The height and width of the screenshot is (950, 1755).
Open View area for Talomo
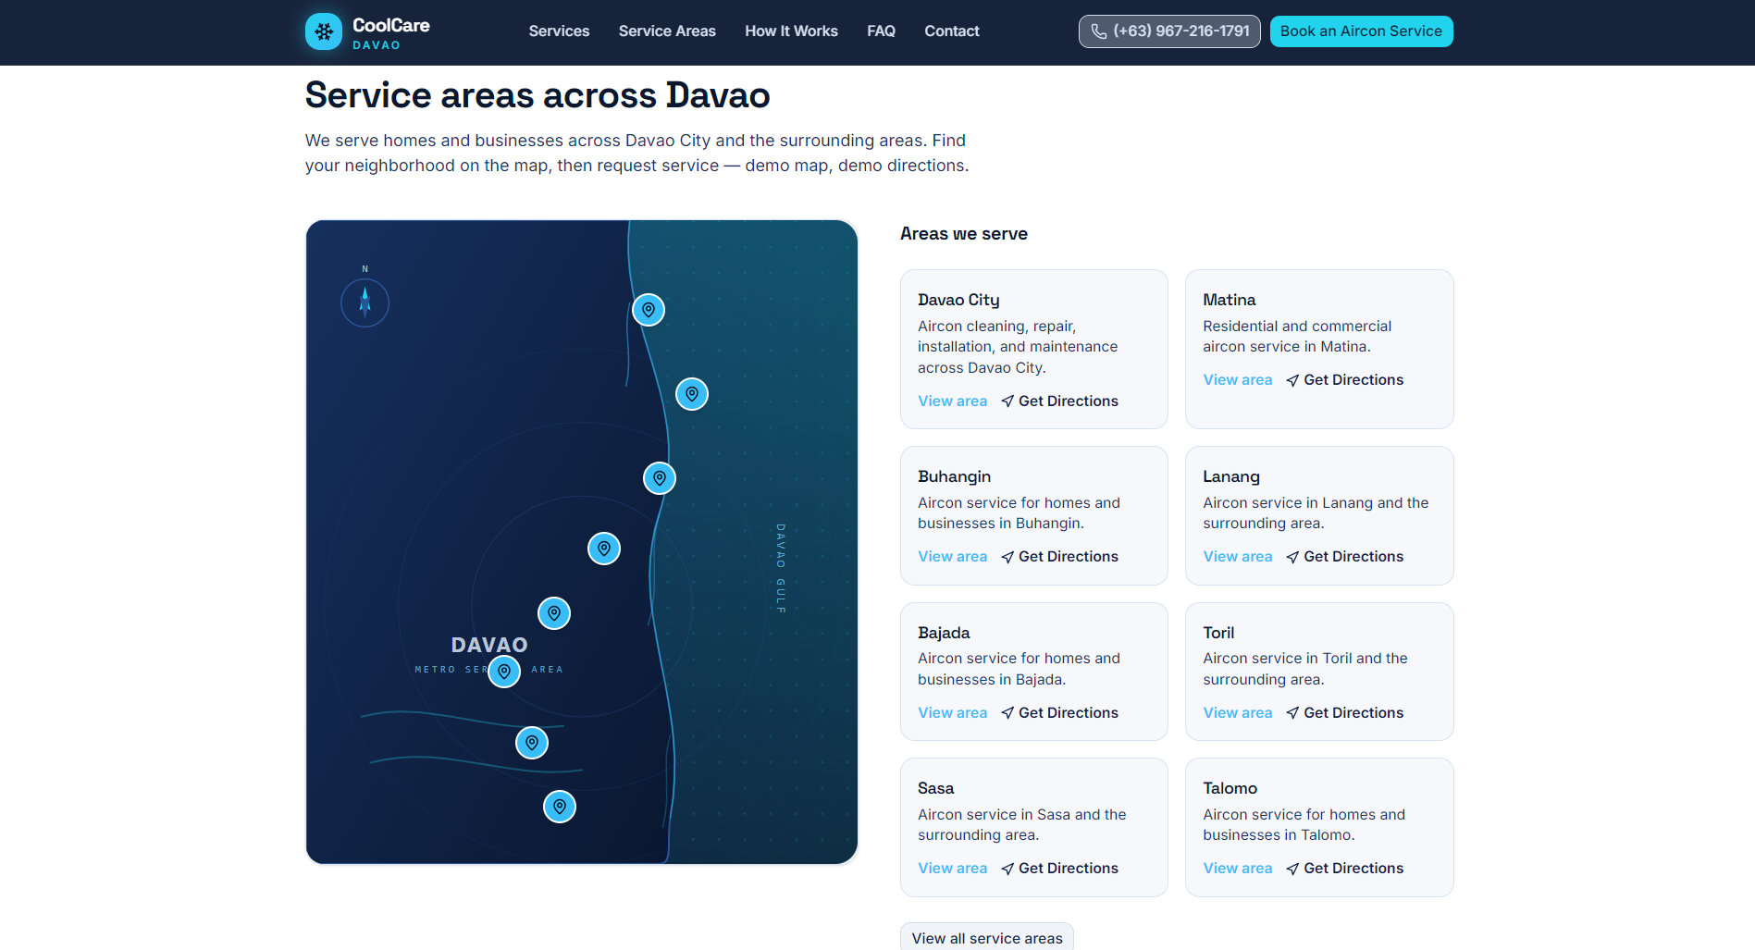(x=1237, y=869)
